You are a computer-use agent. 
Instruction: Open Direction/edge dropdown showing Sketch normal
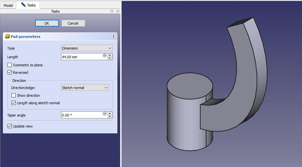click(x=85, y=88)
